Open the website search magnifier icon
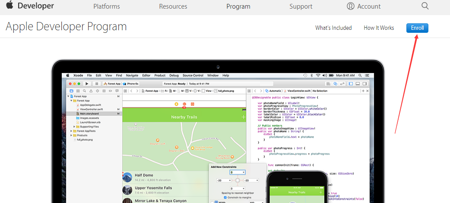 425,6
